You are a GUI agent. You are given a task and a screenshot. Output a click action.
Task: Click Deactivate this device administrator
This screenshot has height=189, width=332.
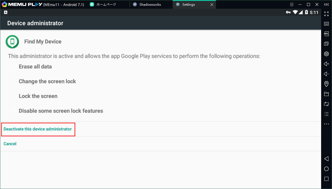[x=38, y=129]
